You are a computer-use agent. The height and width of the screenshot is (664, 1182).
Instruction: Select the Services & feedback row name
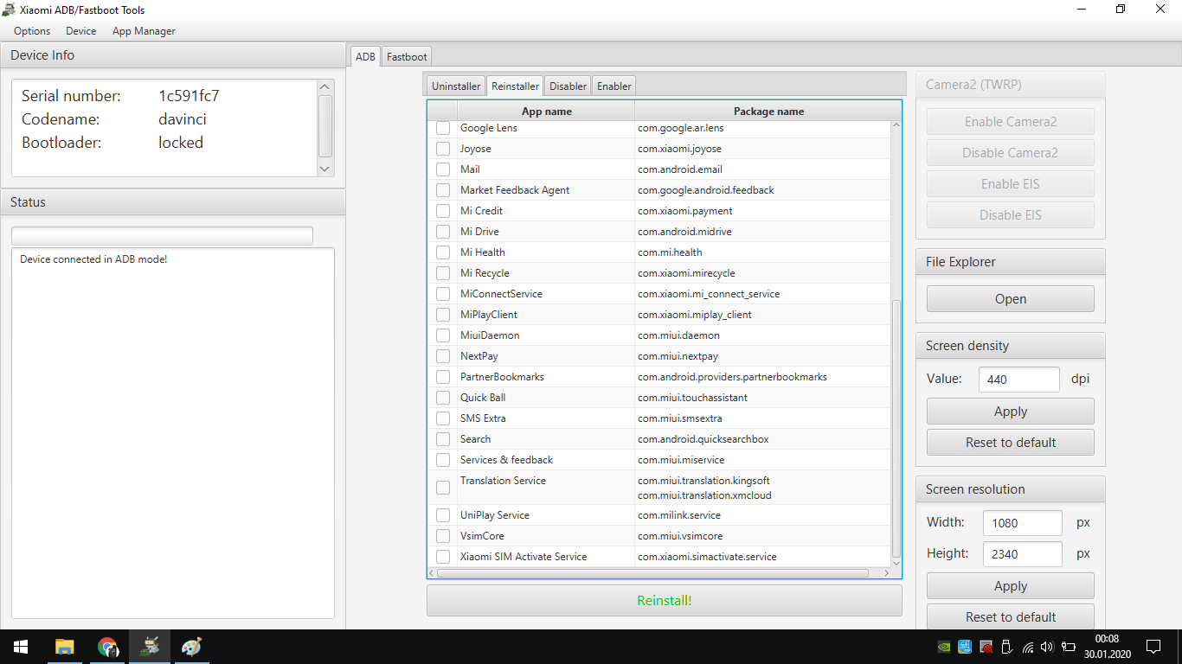click(506, 460)
